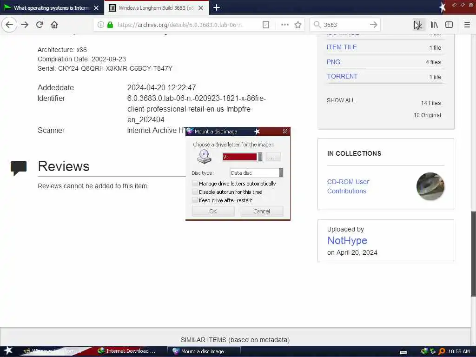This screenshot has width=476, height=357.
Task: Open a new browser tab
Action: pos(217,7)
